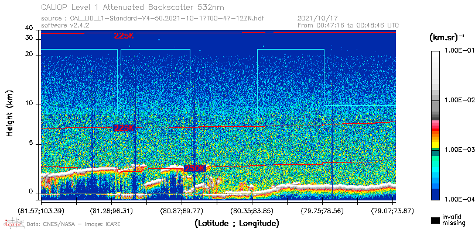The width and height of the screenshot is (475, 229).
Task: Click the '(km.sr)-1' colorbar unit label
Action: pos(447,37)
